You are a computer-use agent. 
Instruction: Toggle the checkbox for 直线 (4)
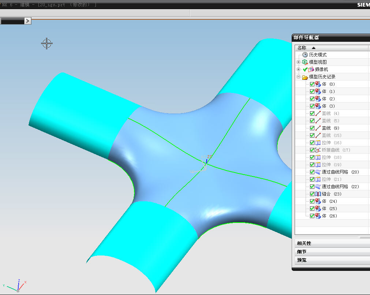(x=312, y=113)
